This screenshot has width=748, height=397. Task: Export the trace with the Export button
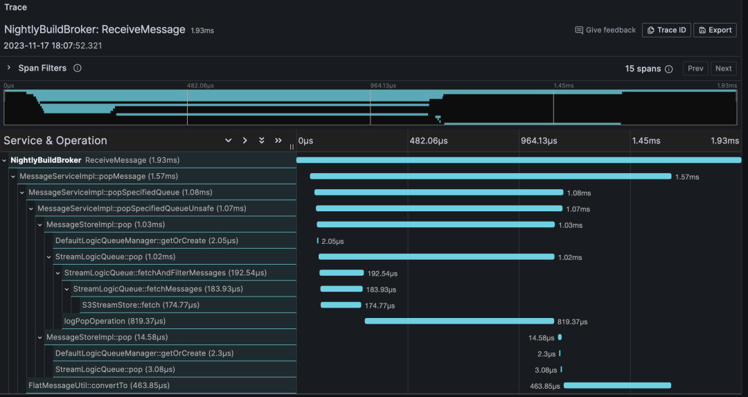tap(715, 30)
